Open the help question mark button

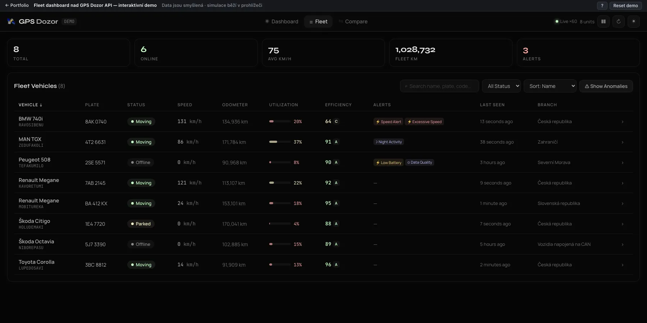click(x=602, y=6)
